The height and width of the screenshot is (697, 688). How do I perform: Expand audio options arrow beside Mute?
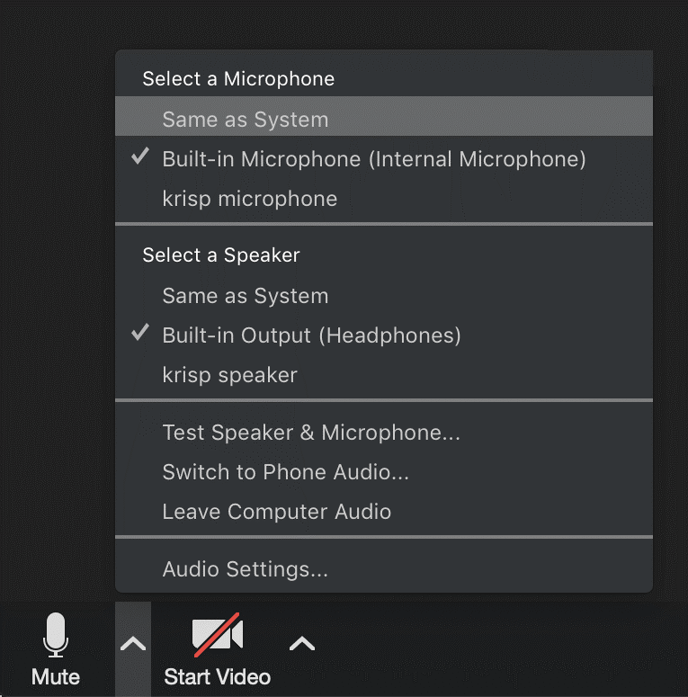click(x=133, y=643)
